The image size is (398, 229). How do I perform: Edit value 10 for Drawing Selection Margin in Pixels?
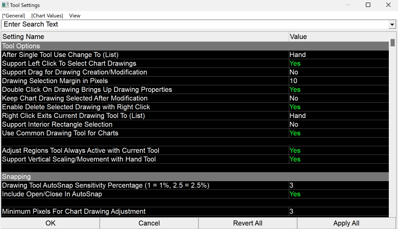294,81
